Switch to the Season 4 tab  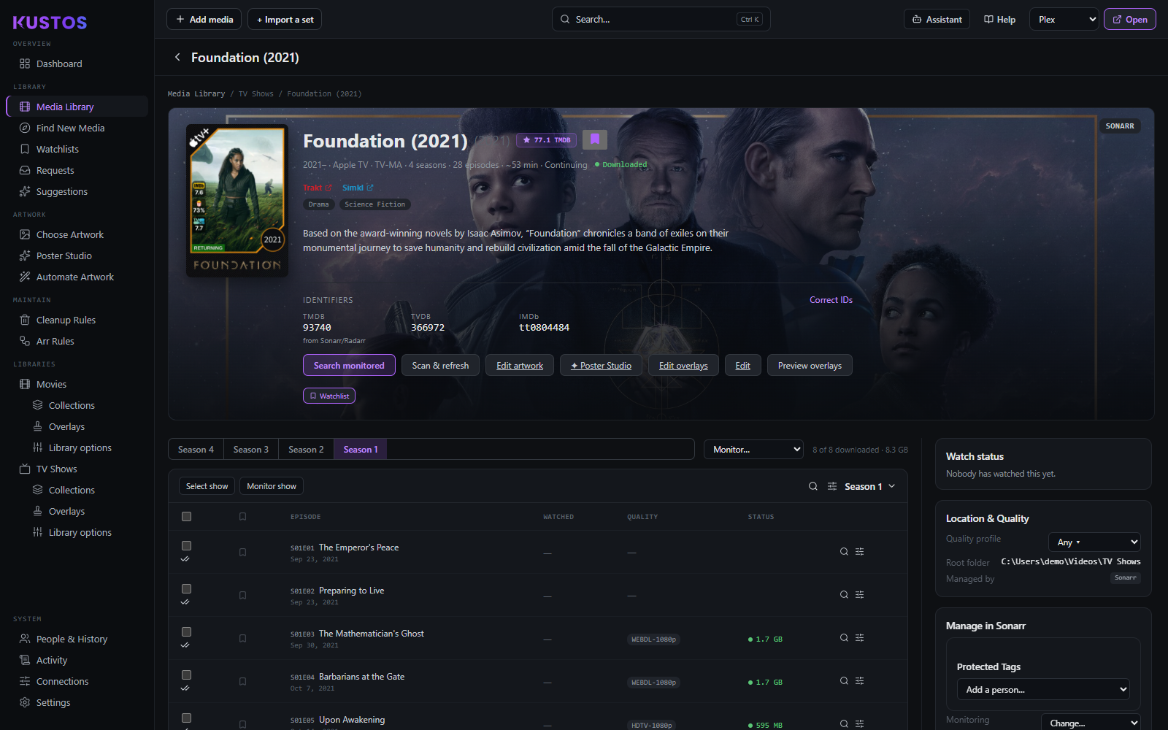tap(196, 450)
